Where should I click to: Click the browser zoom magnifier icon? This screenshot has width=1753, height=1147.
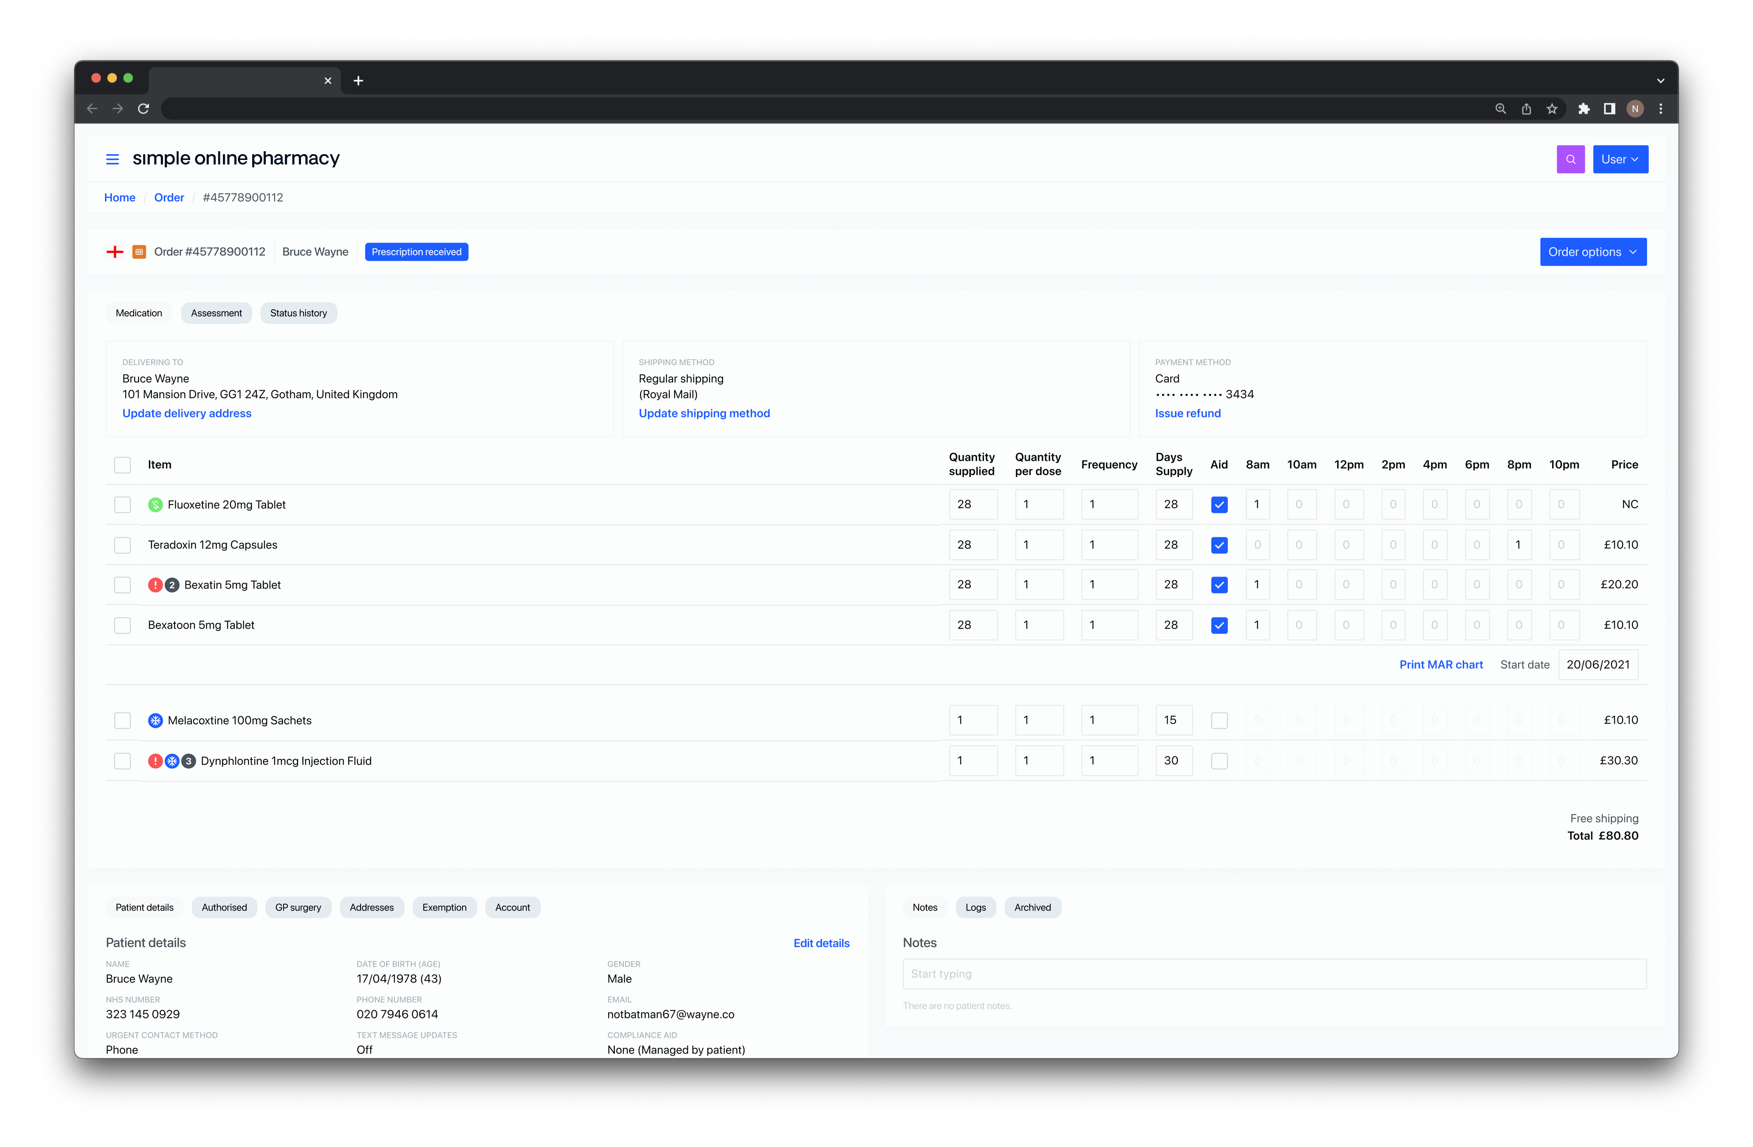(x=1500, y=108)
